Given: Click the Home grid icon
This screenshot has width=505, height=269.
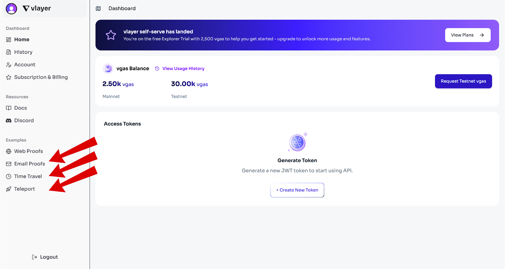Looking at the screenshot, I should pyautogui.click(x=9, y=40).
